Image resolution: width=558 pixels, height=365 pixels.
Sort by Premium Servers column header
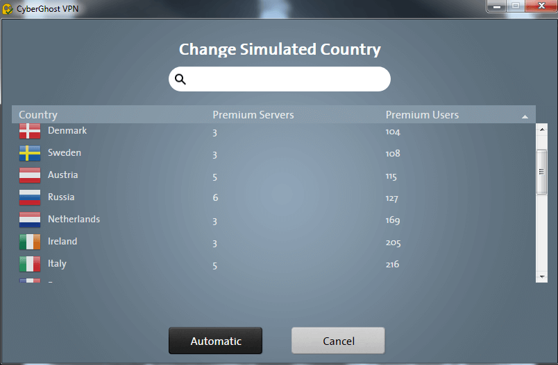coord(253,115)
